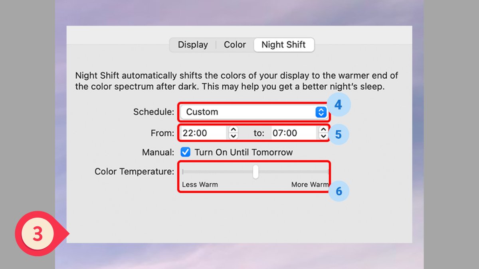The height and width of the screenshot is (269, 479).
Task: Decrease From time with down stepper arrow
Action: pos(234,136)
